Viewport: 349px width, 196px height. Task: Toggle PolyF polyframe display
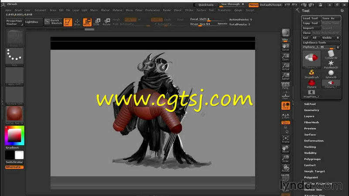[x=286, y=178]
